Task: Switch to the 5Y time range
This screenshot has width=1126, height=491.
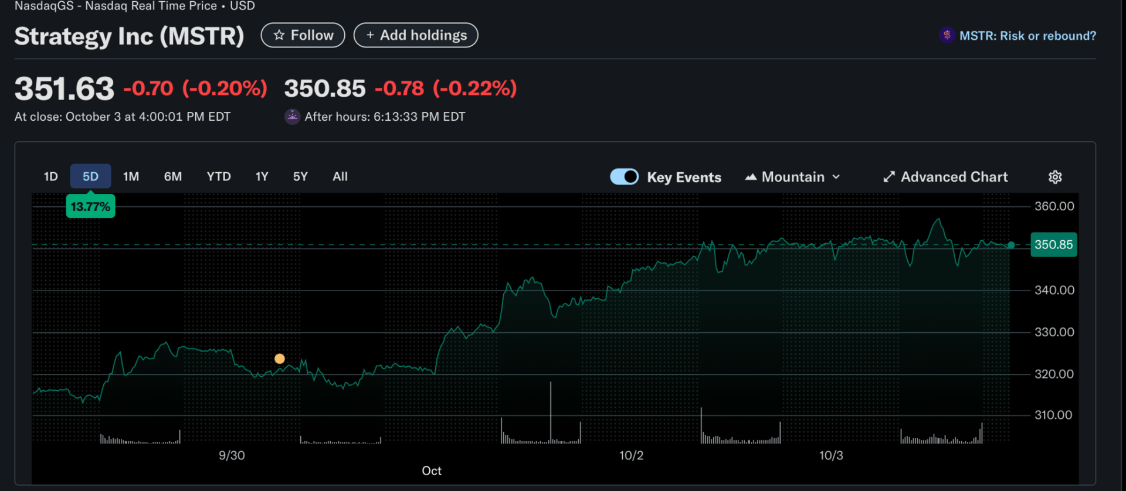Action: click(x=300, y=176)
